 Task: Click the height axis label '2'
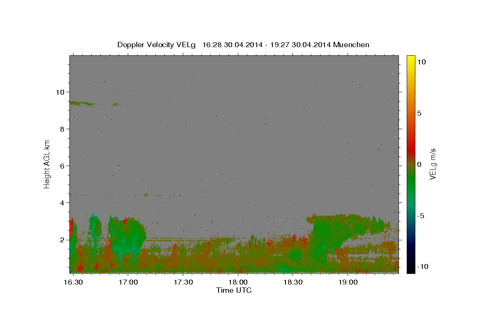[x=62, y=240]
